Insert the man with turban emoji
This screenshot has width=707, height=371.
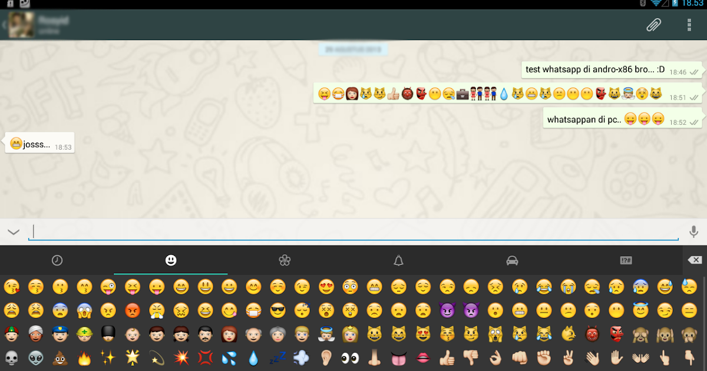[x=35, y=334]
